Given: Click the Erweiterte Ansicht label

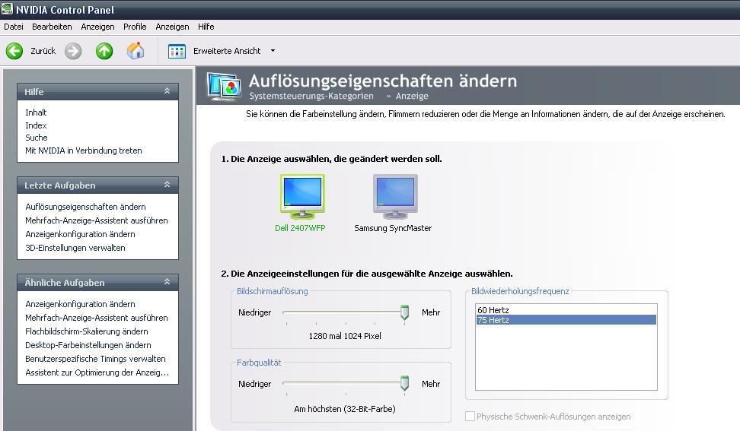Looking at the screenshot, I should (x=227, y=51).
